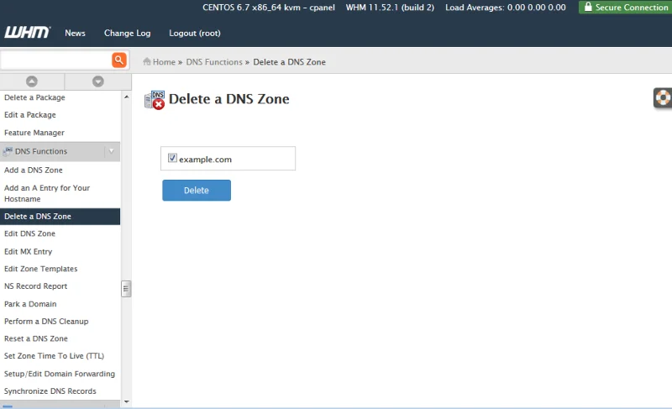The height and width of the screenshot is (409, 672).
Task: Collapse the DNS Functions section arrow
Action: [x=112, y=151]
